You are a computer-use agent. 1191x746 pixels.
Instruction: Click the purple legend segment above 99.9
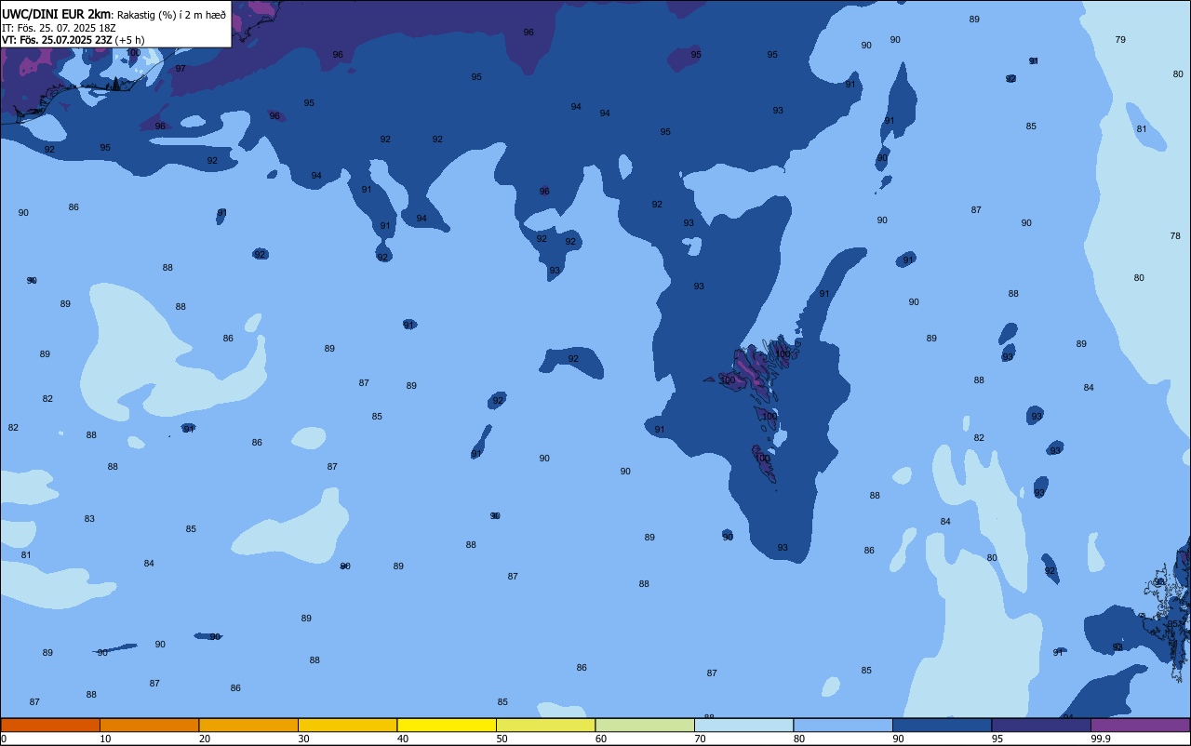pyautogui.click(x=1141, y=725)
